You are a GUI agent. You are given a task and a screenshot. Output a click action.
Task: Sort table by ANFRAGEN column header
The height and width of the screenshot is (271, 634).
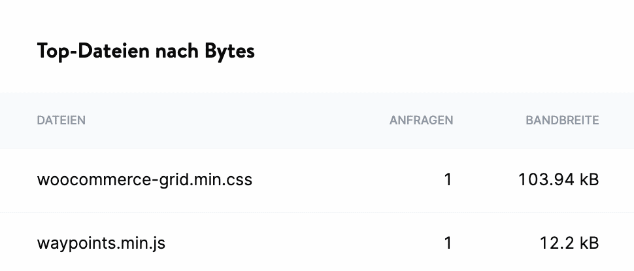tap(421, 120)
